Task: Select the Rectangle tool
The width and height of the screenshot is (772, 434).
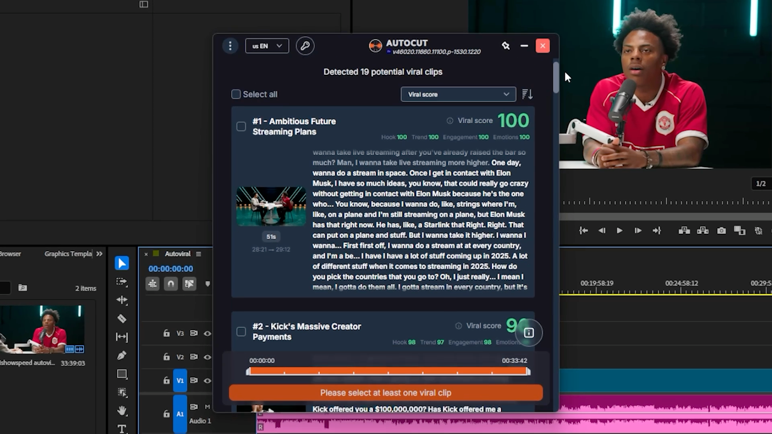Action: (122, 374)
